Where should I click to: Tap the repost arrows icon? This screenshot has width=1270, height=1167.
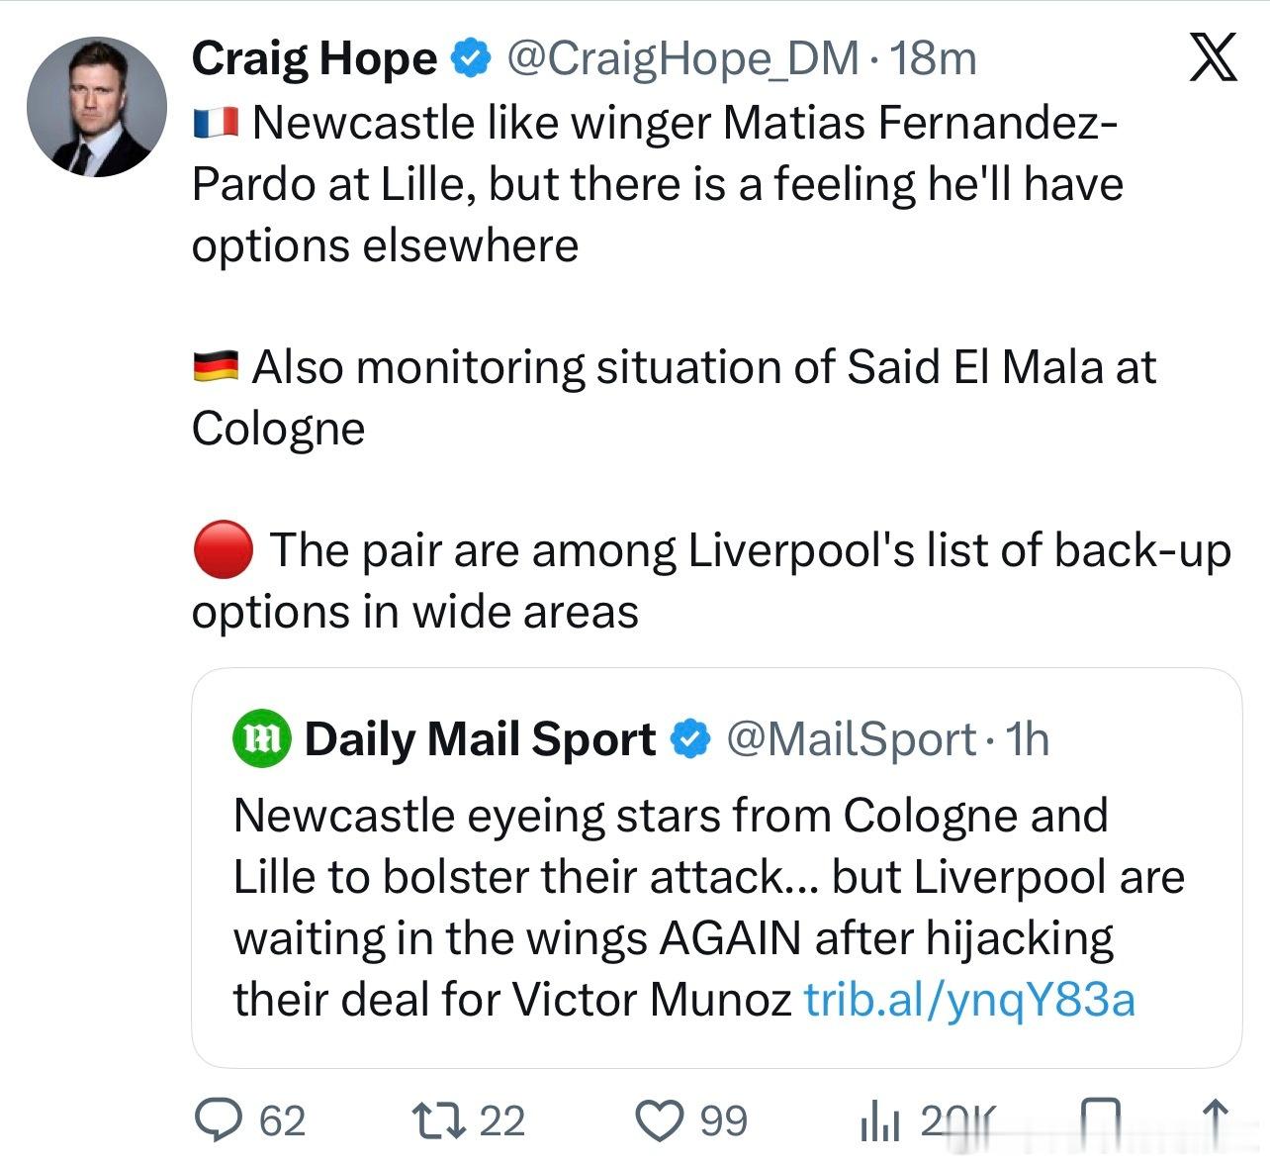[440, 1119]
